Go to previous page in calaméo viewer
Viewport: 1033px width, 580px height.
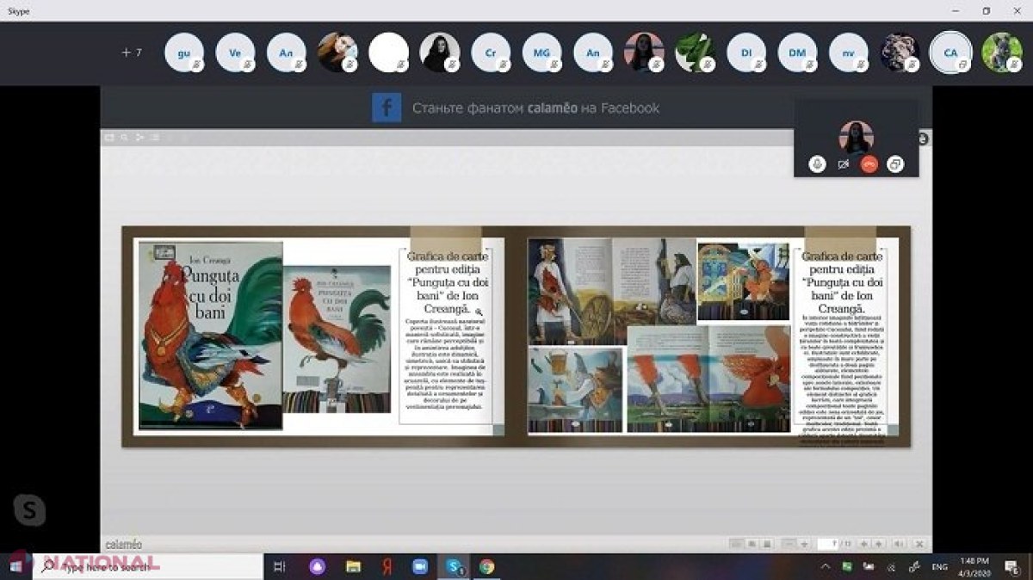click(864, 544)
